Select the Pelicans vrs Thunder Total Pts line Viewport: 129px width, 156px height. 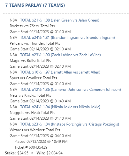coord(35,43)
